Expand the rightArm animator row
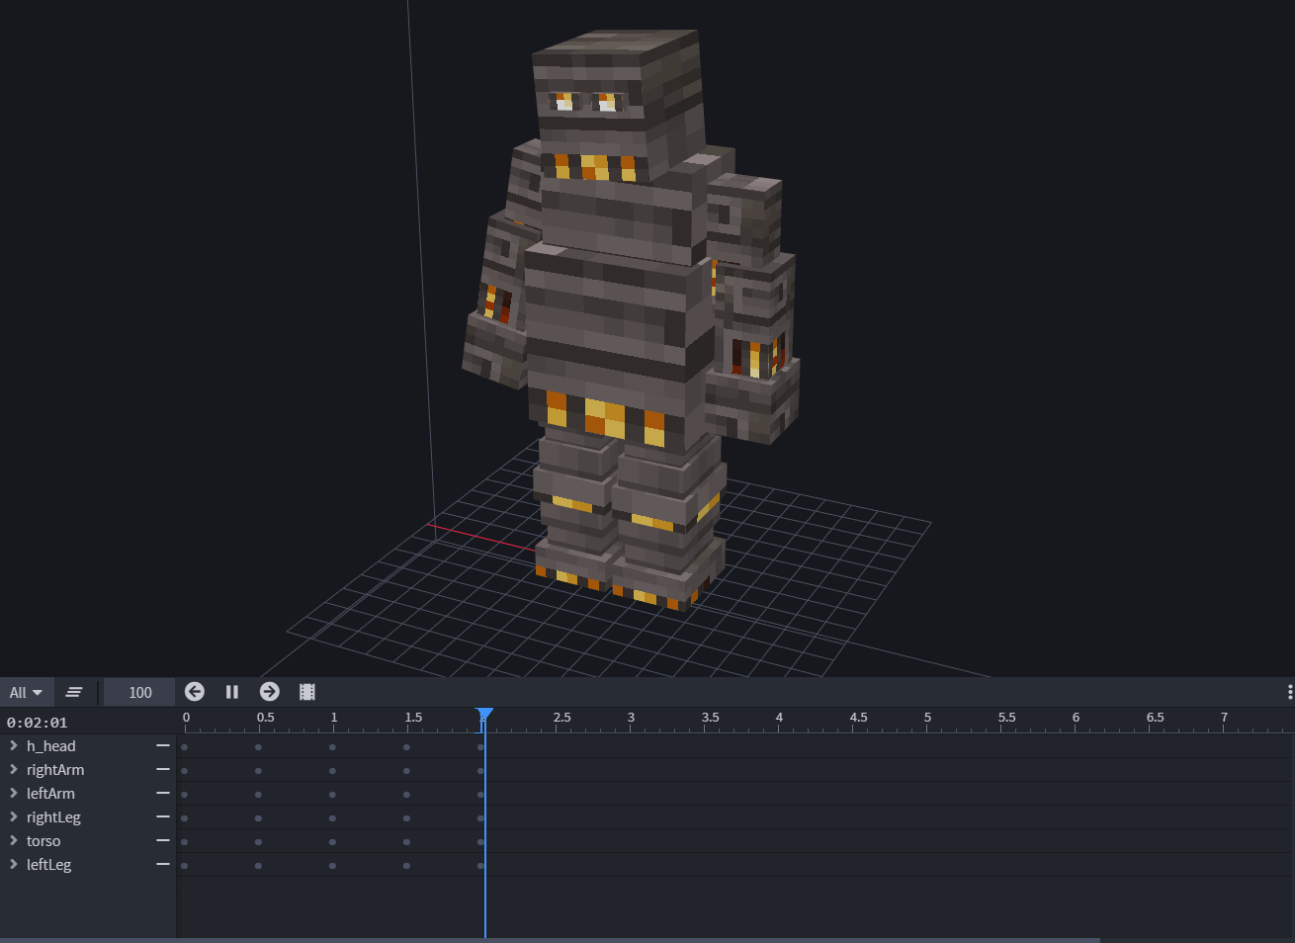Image resolution: width=1295 pixels, height=943 pixels. click(x=13, y=769)
